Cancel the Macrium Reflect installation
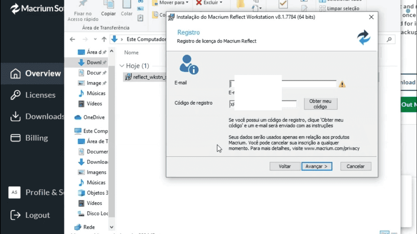The image size is (417, 234). click(356, 166)
